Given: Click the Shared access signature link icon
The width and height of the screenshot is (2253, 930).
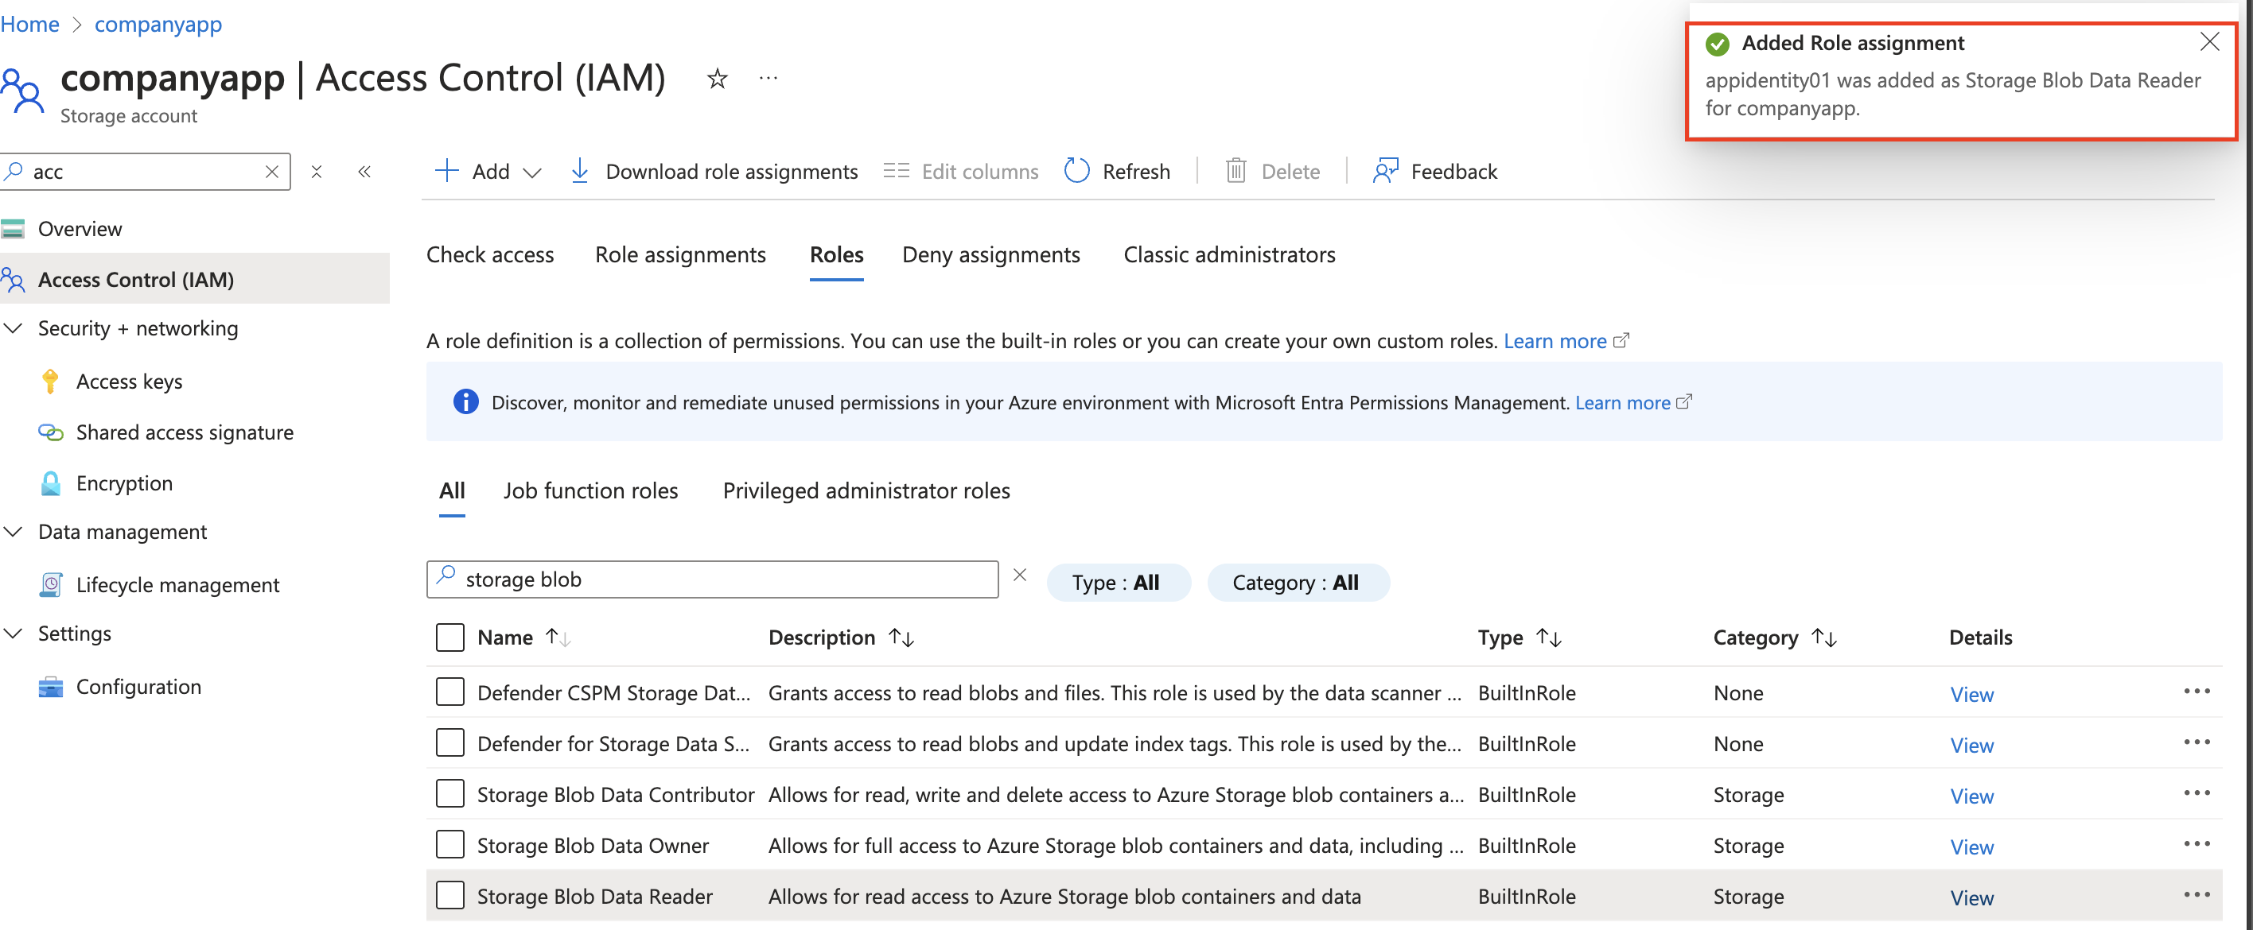Looking at the screenshot, I should pyautogui.click(x=51, y=432).
